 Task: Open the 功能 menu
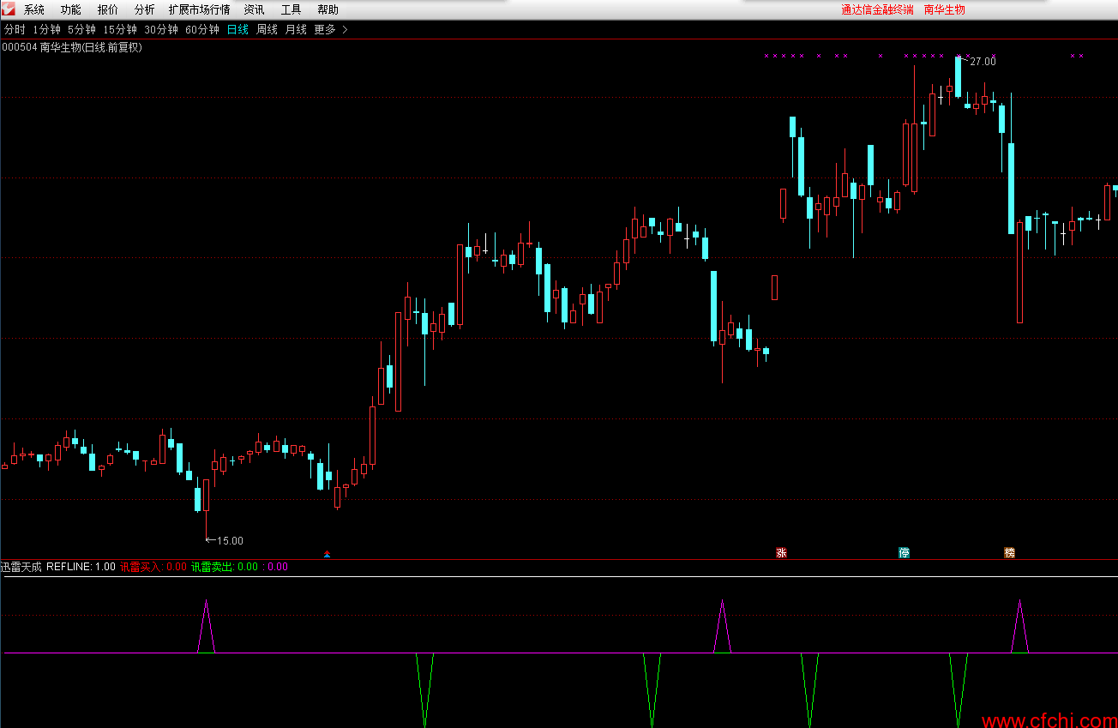coord(71,10)
